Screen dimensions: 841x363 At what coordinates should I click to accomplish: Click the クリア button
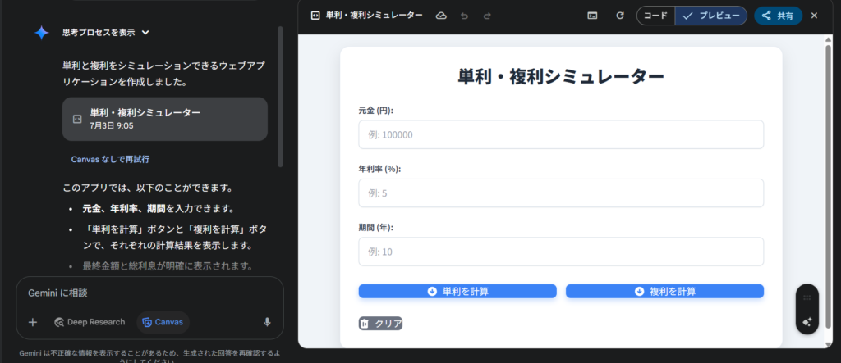click(x=380, y=324)
